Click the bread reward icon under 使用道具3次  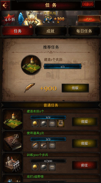pos(35,145)
